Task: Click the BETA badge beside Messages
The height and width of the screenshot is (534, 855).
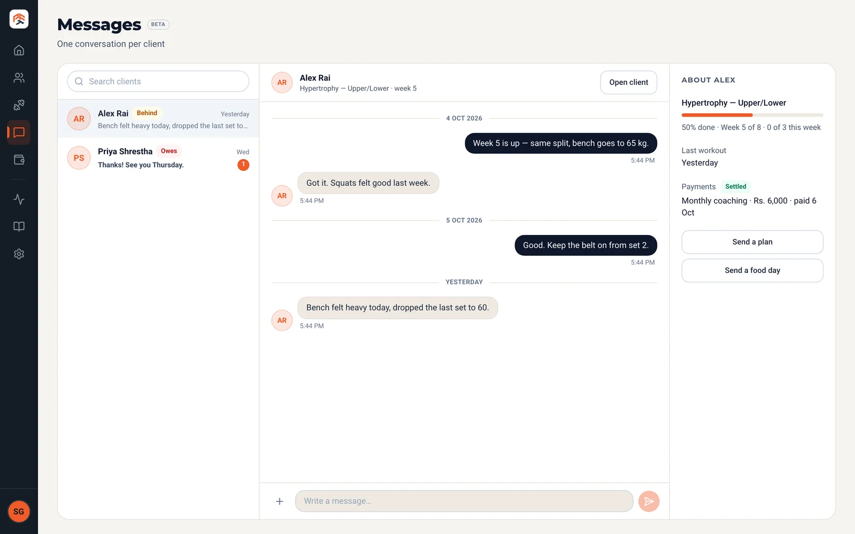Action: click(158, 25)
